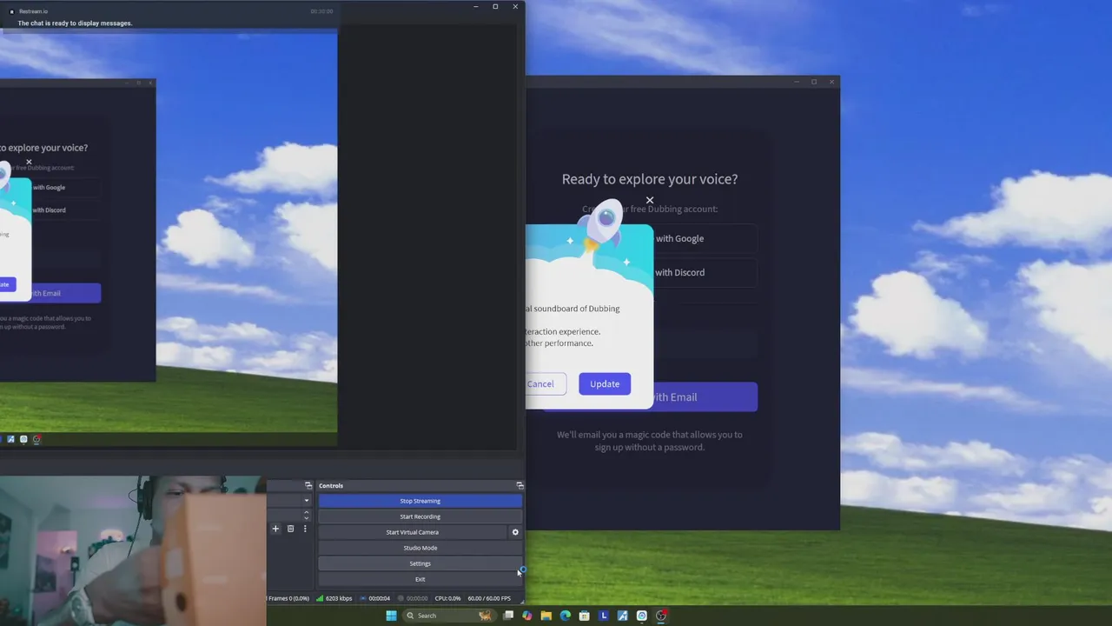Viewport: 1112px width, 626px height.
Task: Click Cancel in the Dubbing update popup
Action: click(x=546, y=383)
